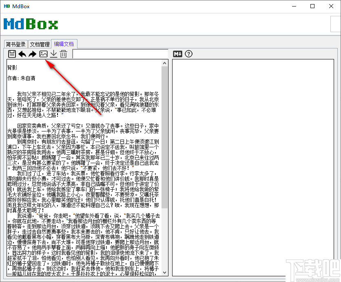Click the Markdown syntax icon above preview

tap(177, 53)
